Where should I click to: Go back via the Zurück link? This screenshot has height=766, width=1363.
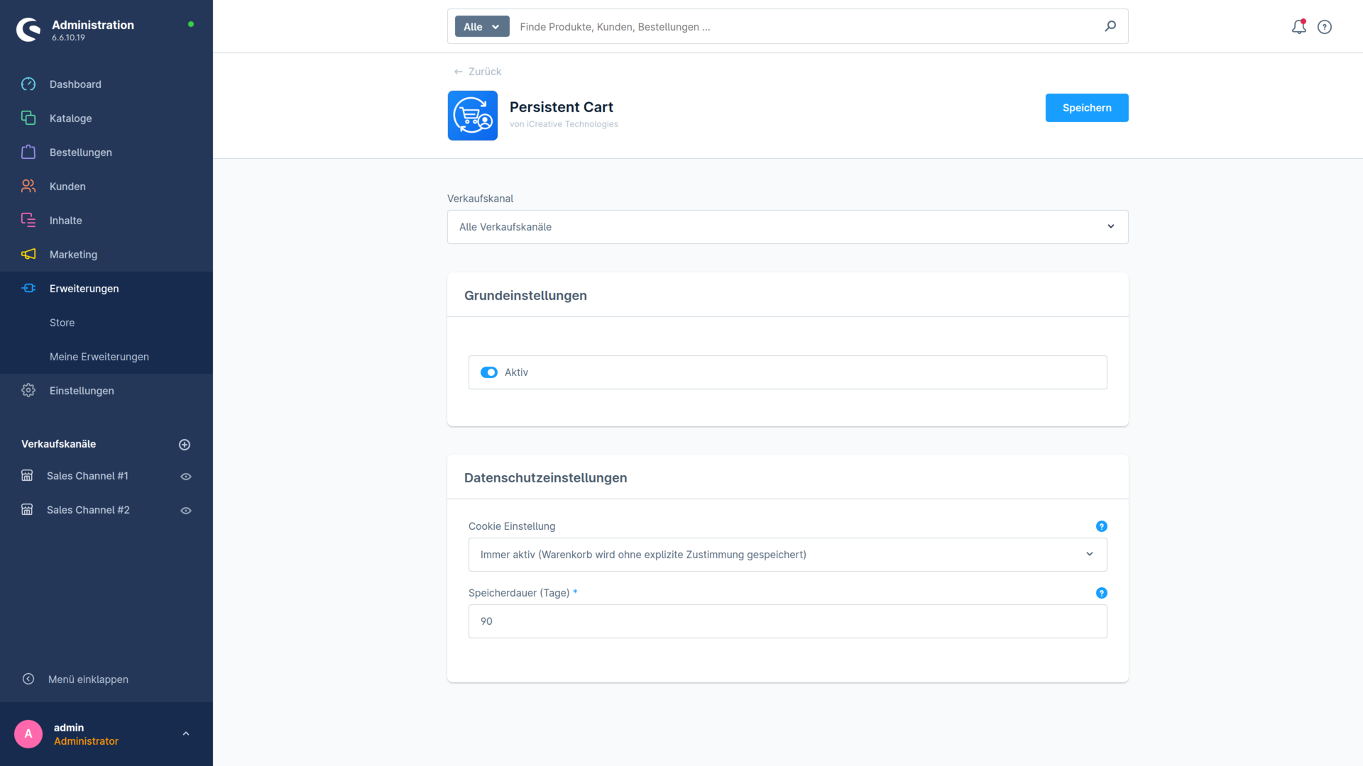pos(478,72)
